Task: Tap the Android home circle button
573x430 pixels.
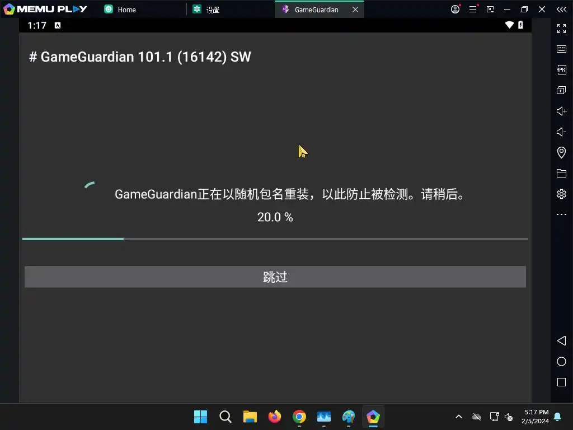Action: click(561, 361)
